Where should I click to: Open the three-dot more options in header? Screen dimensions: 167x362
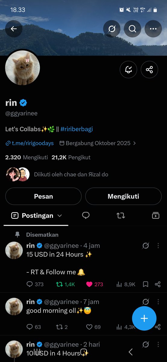(153, 29)
